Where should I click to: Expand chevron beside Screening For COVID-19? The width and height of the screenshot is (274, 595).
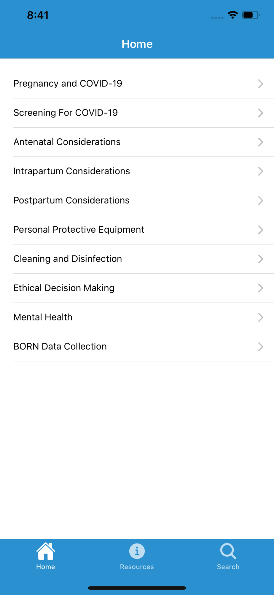pos(261,113)
